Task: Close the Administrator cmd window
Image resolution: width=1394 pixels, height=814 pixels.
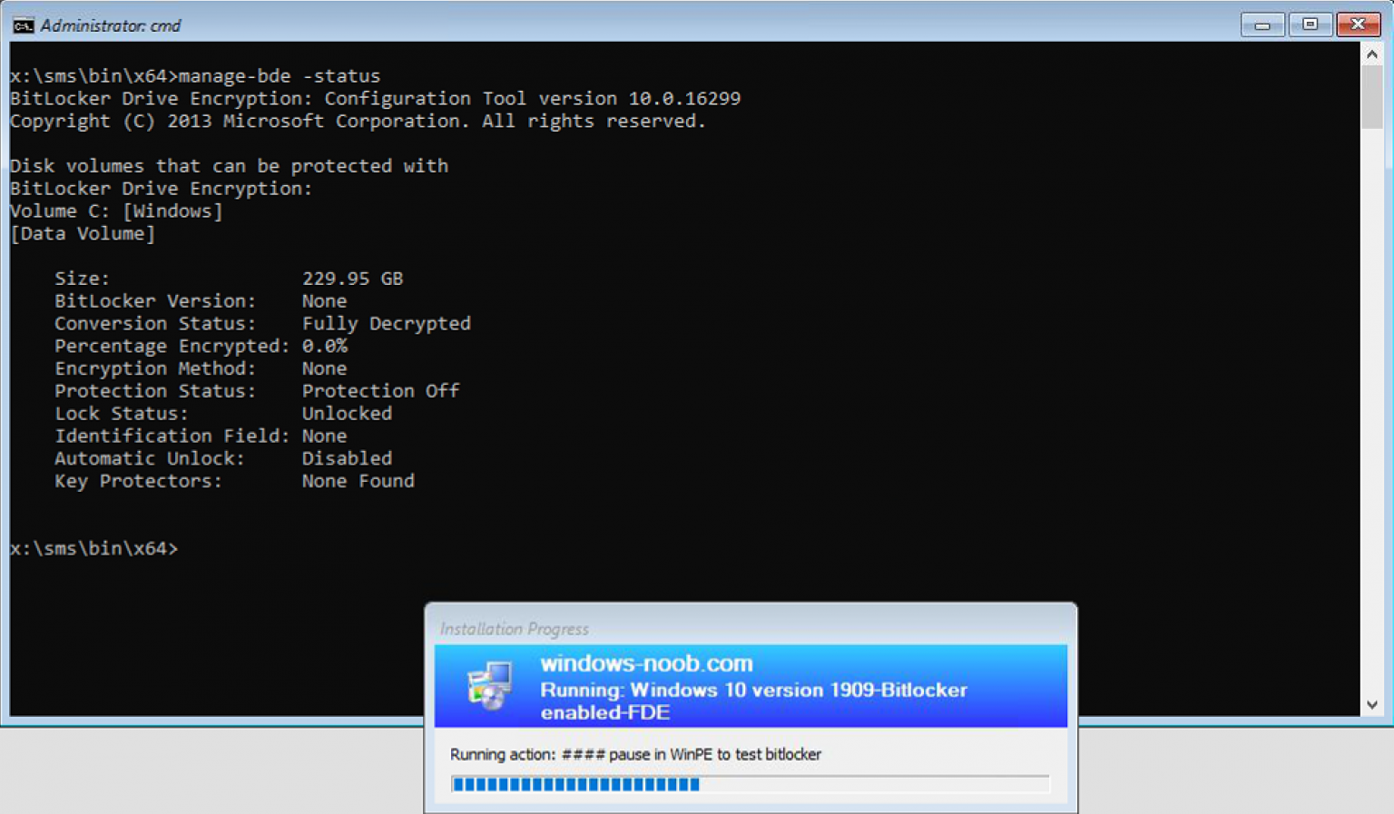Action: click(x=1358, y=25)
